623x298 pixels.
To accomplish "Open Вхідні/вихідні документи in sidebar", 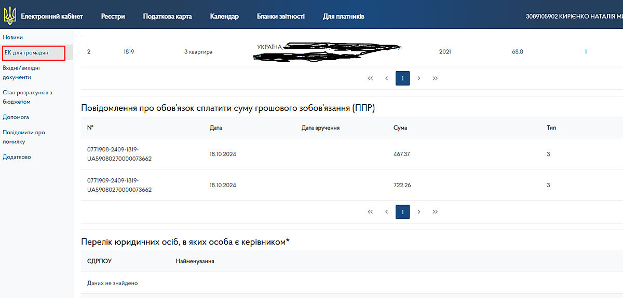I will [x=21, y=73].
